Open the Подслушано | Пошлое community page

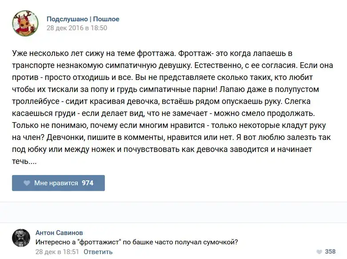coord(83,19)
